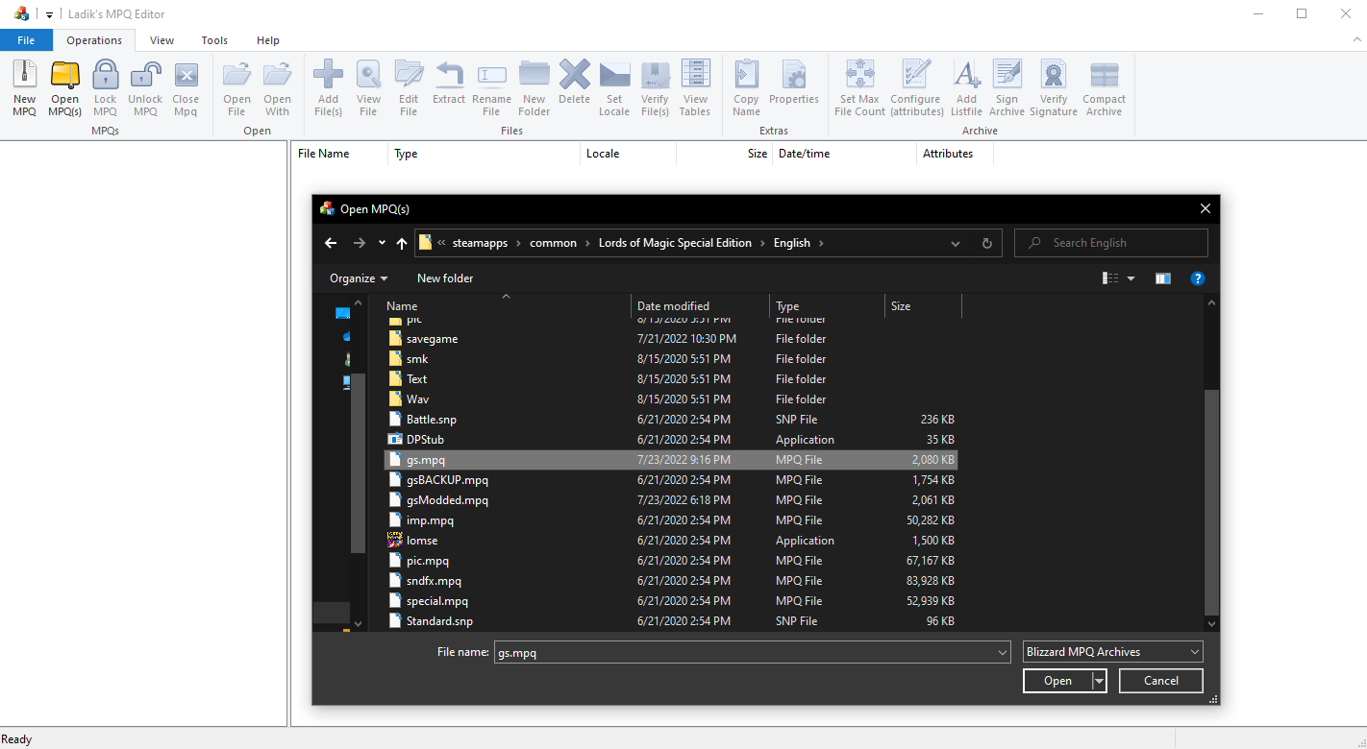Image resolution: width=1367 pixels, height=749 pixels.
Task: Click the Set Locale icon
Action: [614, 75]
